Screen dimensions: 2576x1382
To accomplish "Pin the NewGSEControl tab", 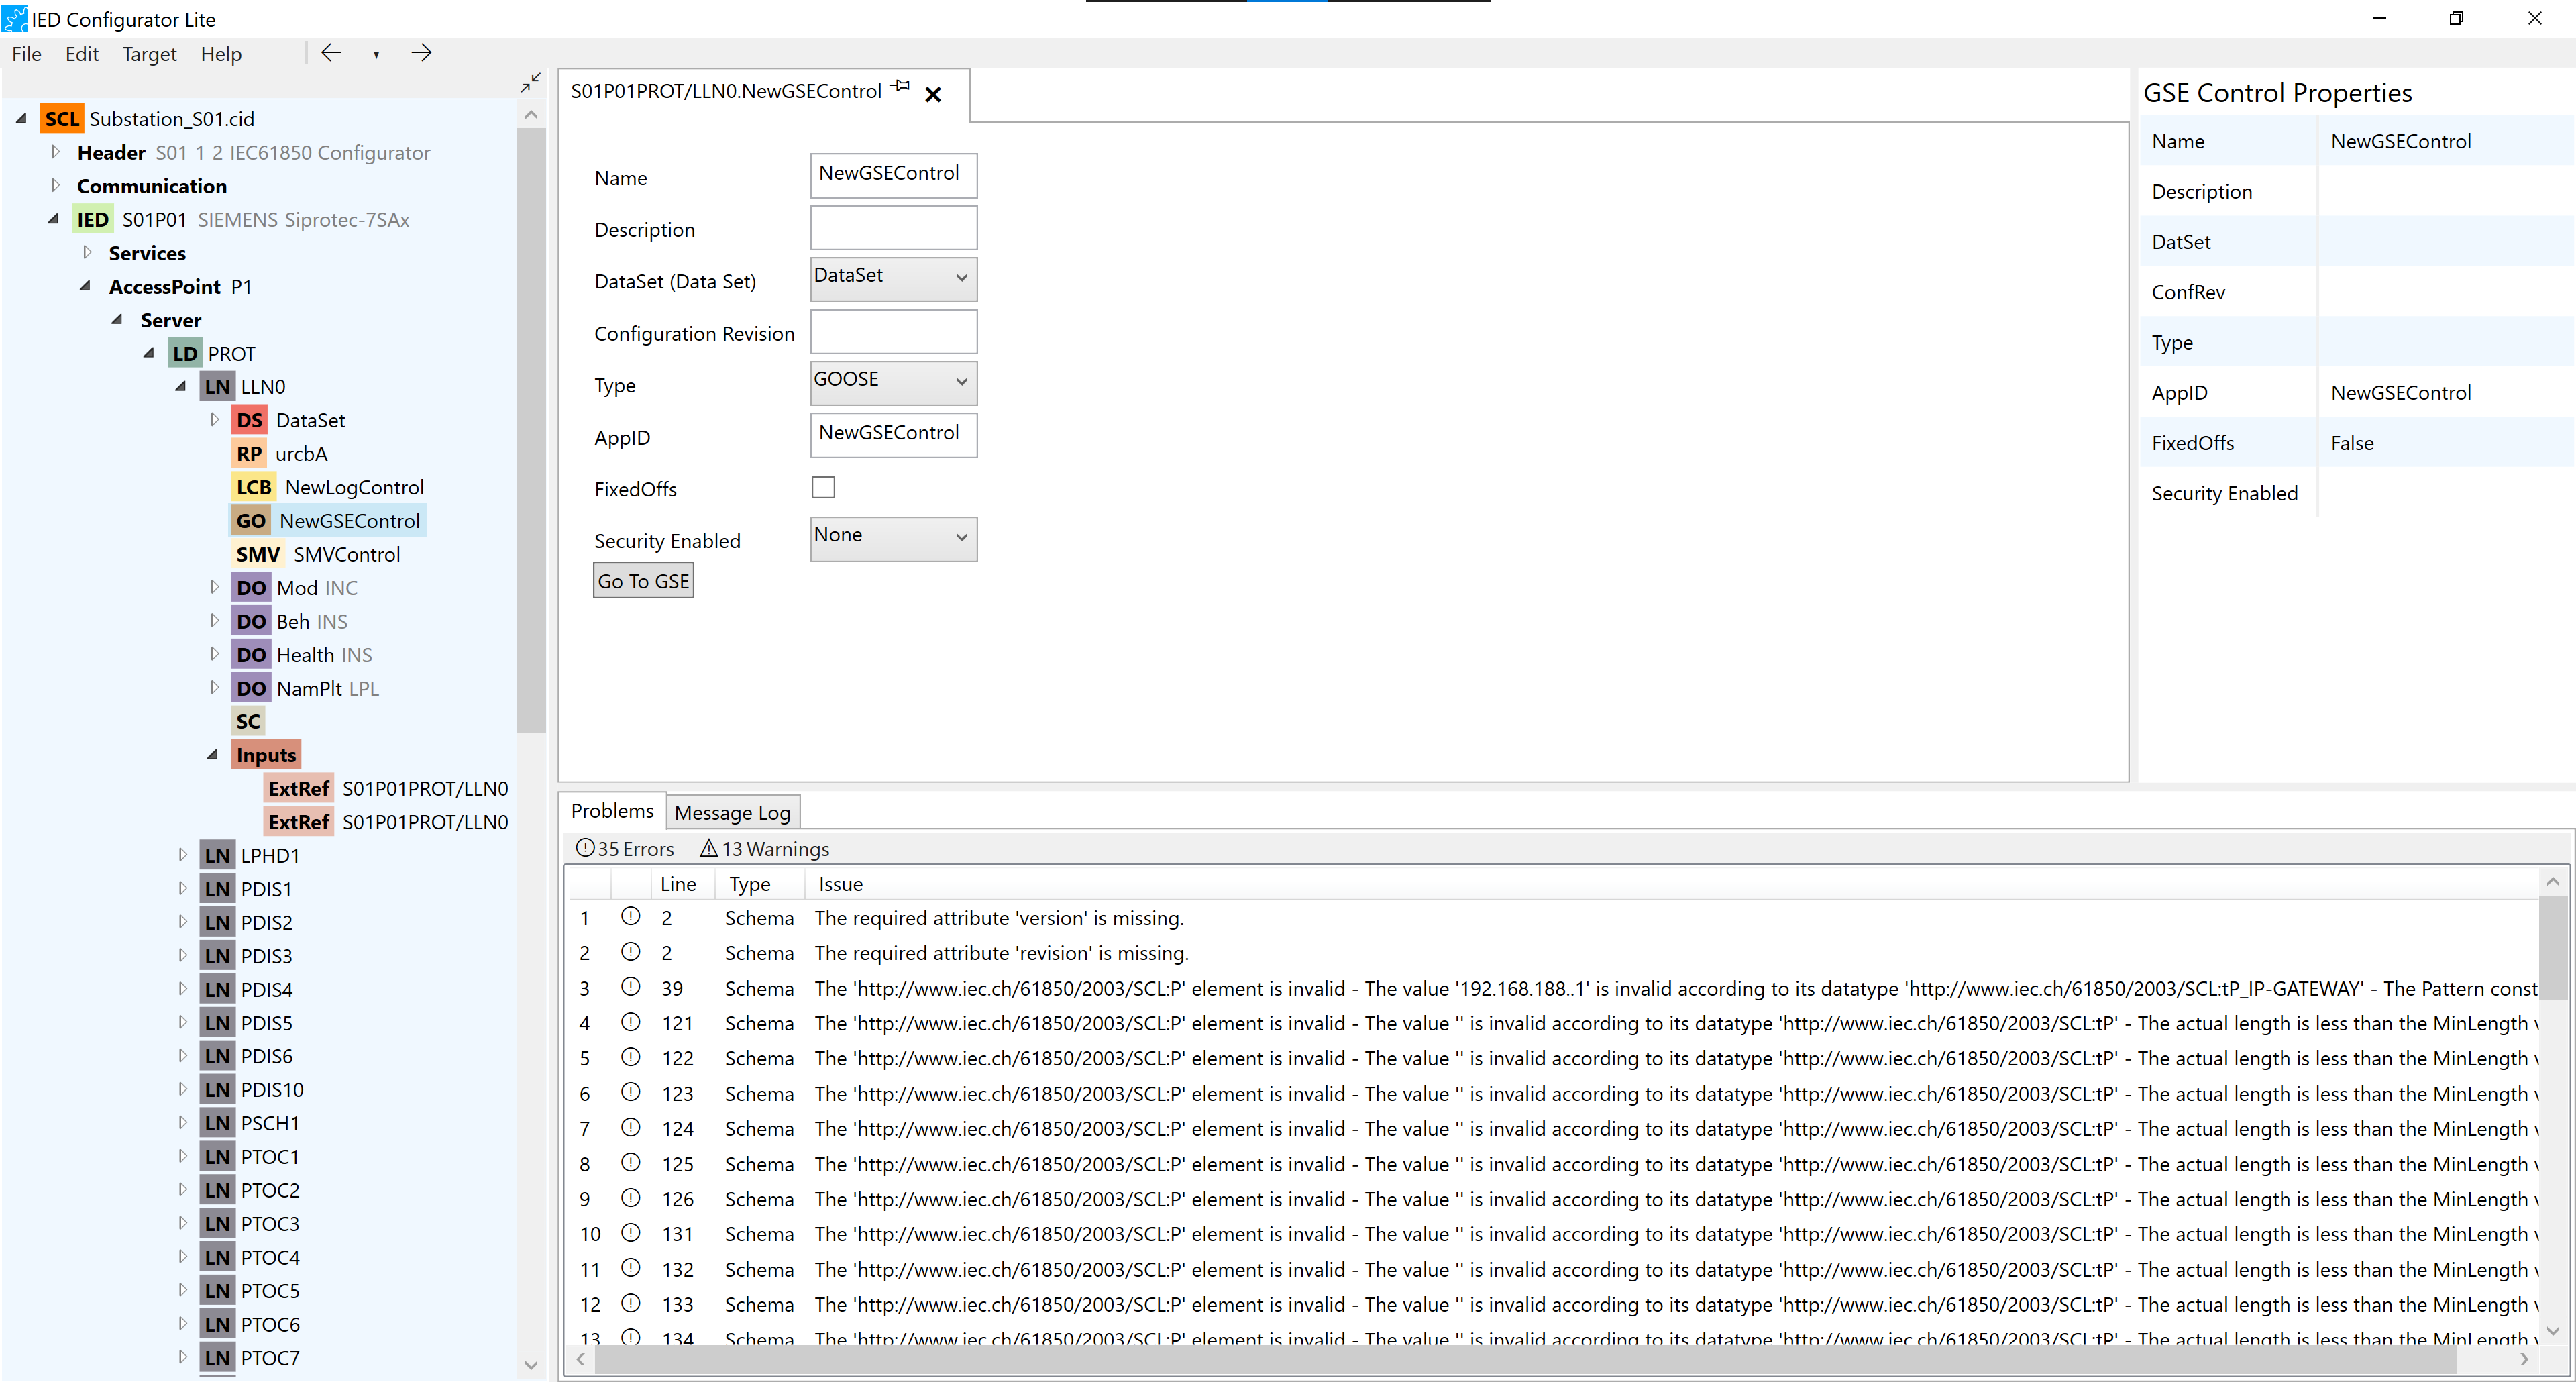I will click(x=902, y=87).
